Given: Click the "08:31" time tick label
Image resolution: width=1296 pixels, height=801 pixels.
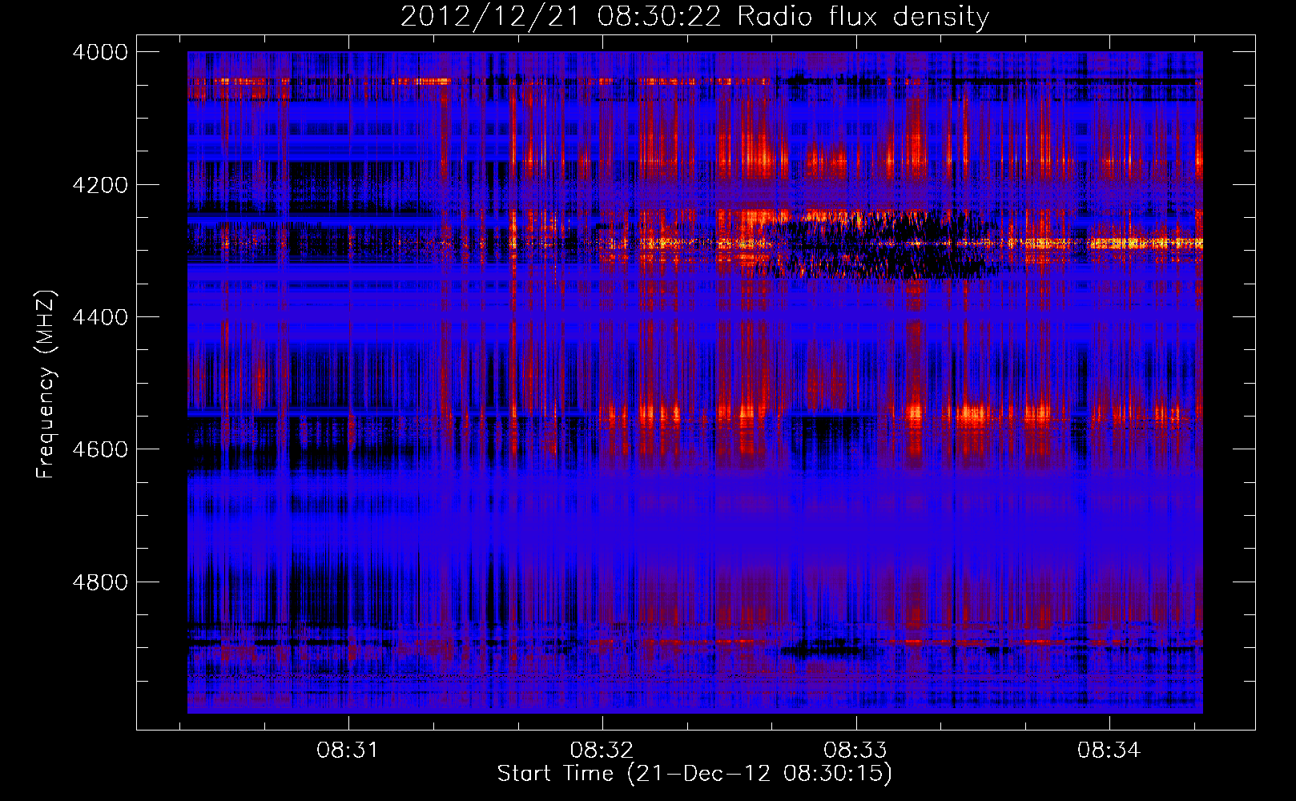Looking at the screenshot, I should pos(348,751).
